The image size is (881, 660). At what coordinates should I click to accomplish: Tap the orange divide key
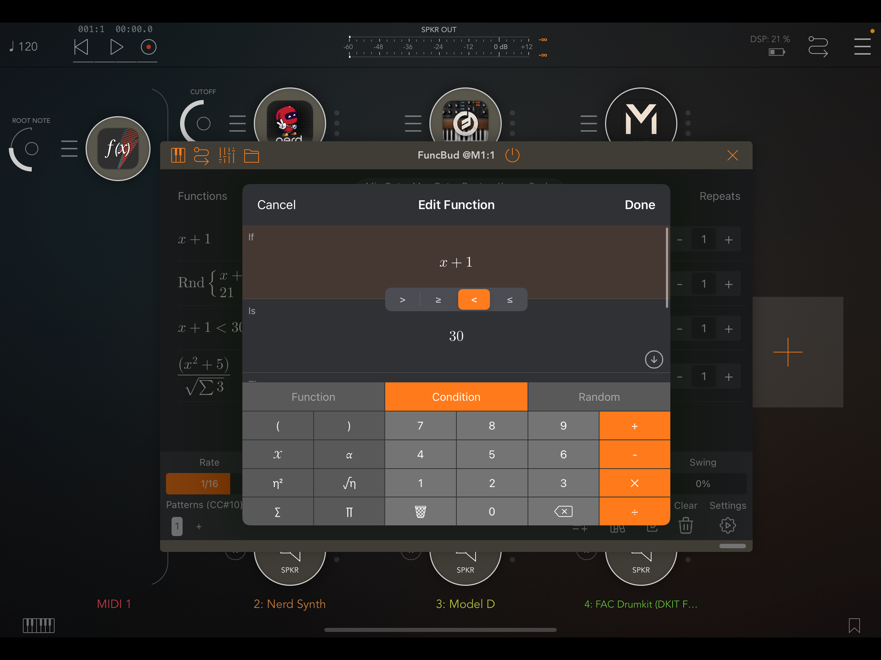tap(634, 511)
